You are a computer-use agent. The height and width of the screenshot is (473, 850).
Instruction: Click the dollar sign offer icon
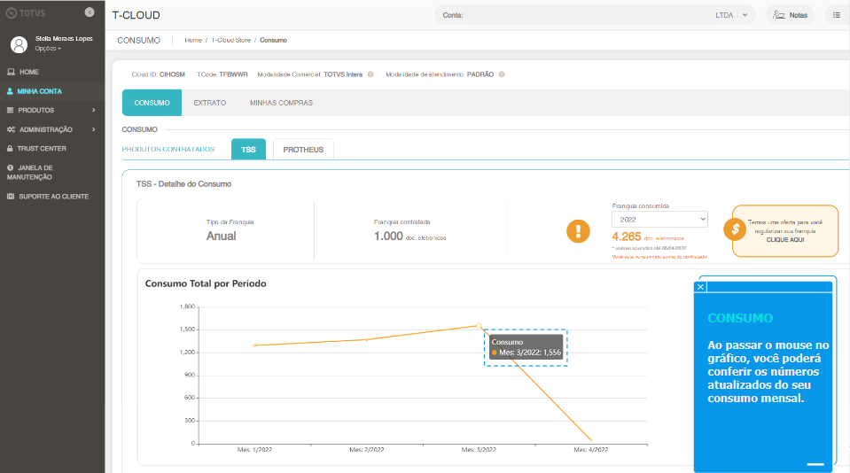point(735,229)
